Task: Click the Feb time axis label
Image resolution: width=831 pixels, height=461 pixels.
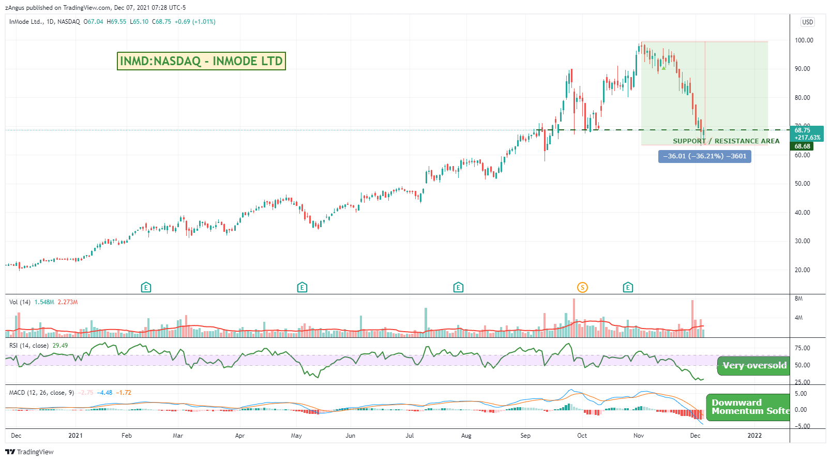Action: (127, 436)
